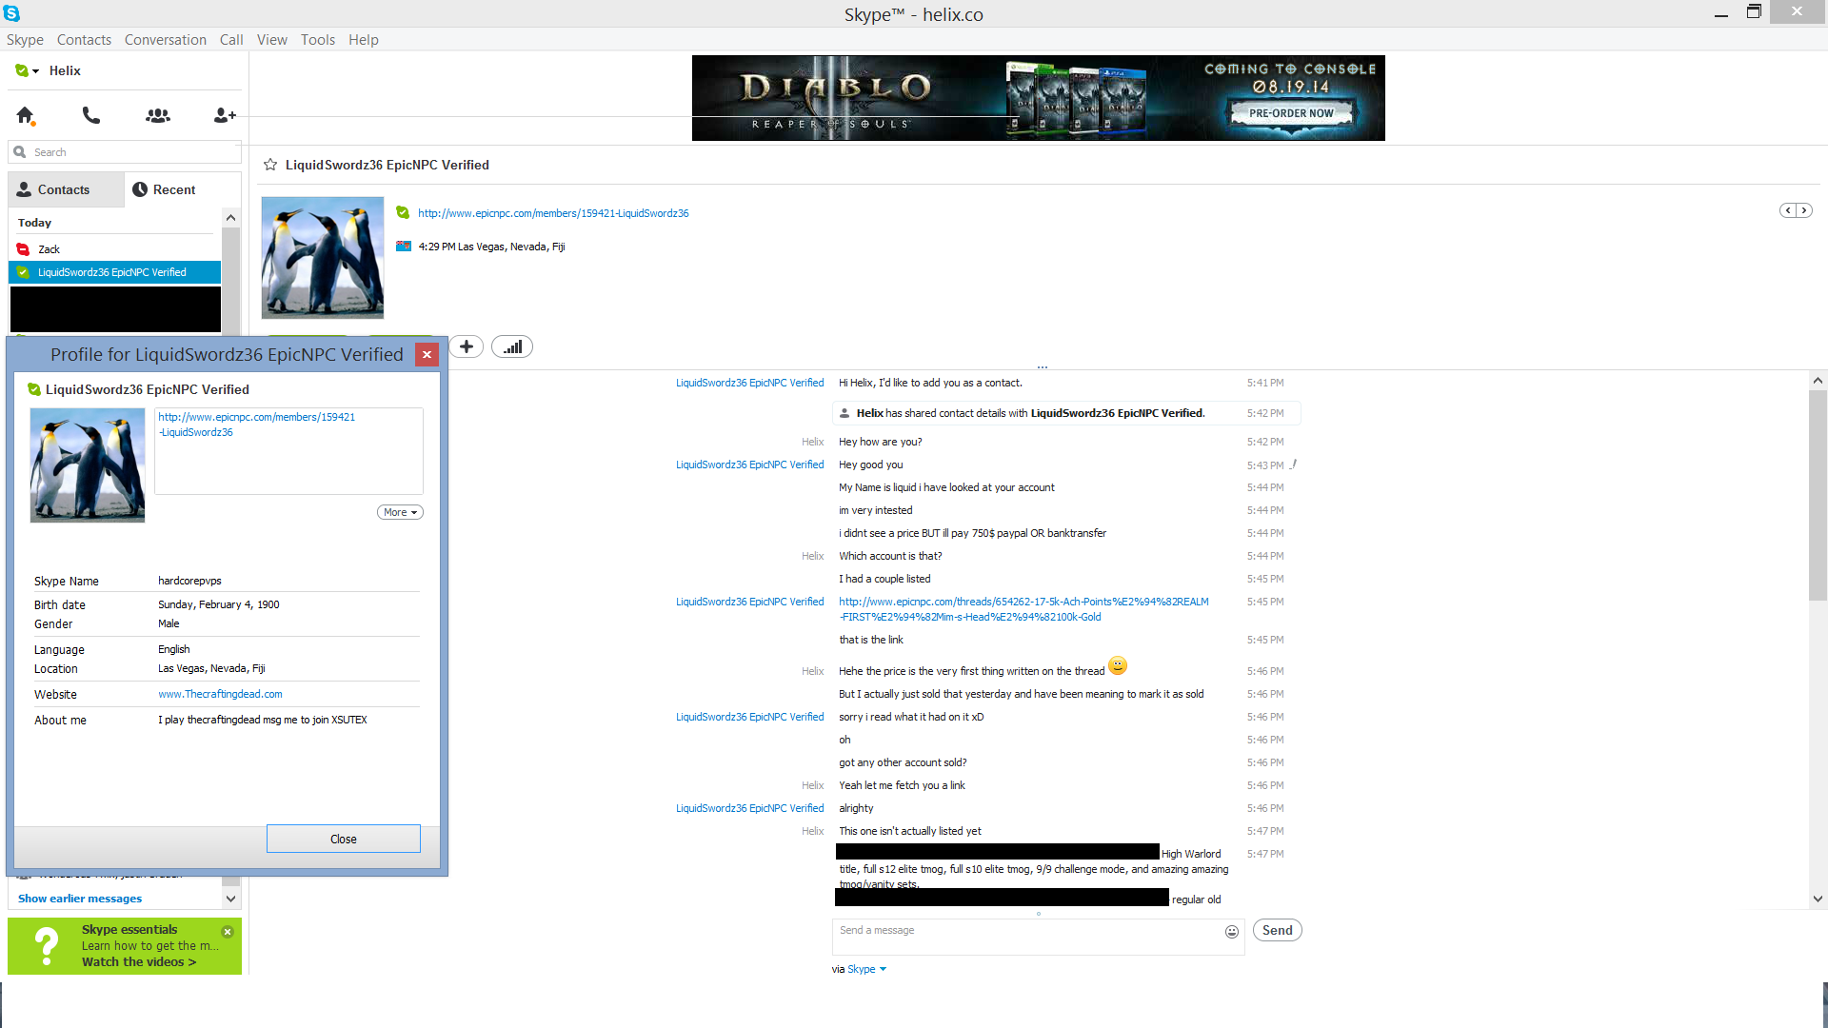Open the Contacts menu

(x=84, y=39)
